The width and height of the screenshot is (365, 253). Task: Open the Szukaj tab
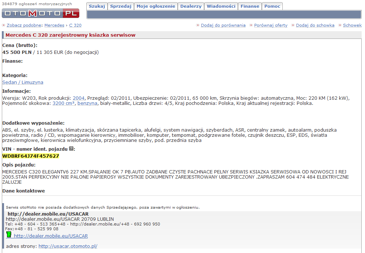point(97,6)
